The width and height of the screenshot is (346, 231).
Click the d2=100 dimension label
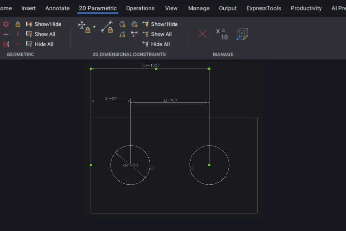point(170,100)
